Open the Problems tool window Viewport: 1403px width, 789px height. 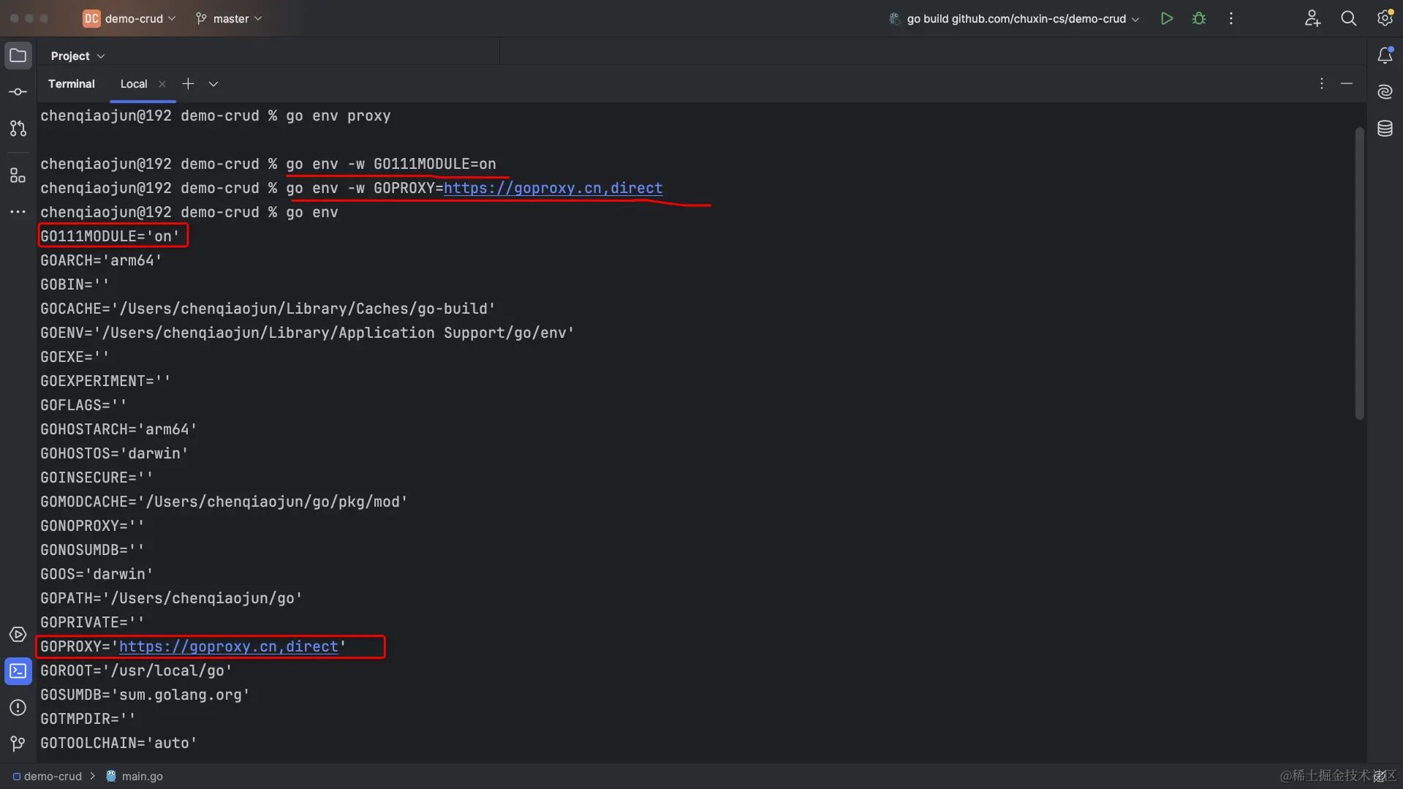[18, 708]
